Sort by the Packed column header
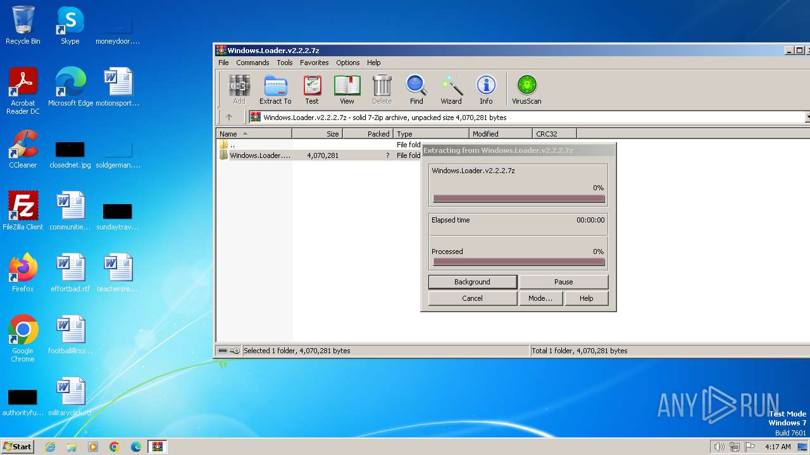 [x=368, y=134]
